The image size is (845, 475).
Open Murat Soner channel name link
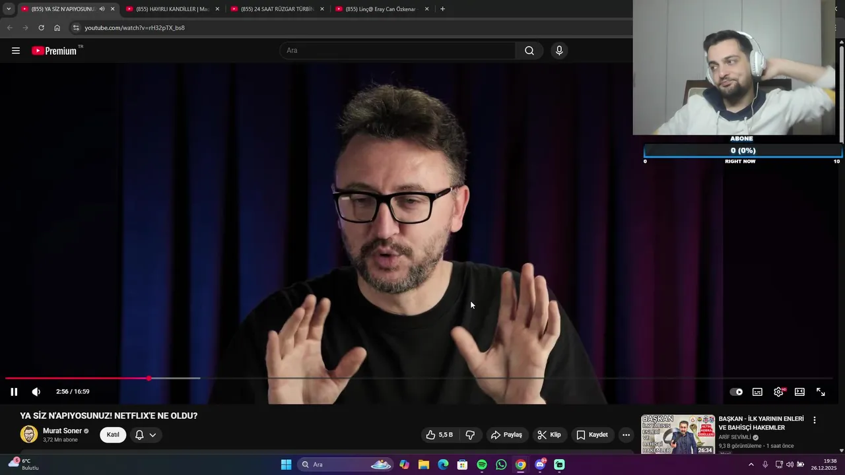(62, 431)
